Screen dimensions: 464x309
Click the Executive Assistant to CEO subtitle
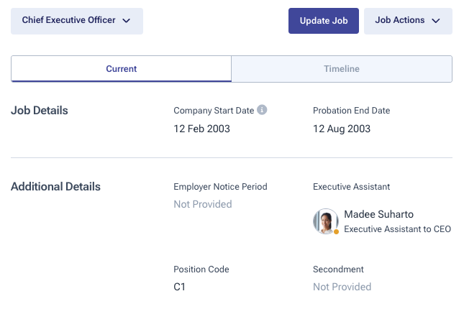(397, 229)
